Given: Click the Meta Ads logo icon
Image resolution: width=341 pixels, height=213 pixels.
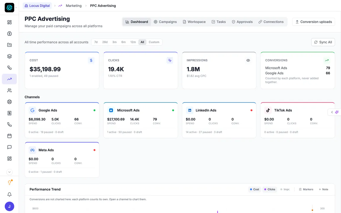Looking at the screenshot, I should click(x=32, y=150).
